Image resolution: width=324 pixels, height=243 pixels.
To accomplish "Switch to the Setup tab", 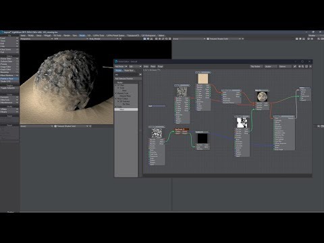I will pyautogui.click(x=39, y=36).
